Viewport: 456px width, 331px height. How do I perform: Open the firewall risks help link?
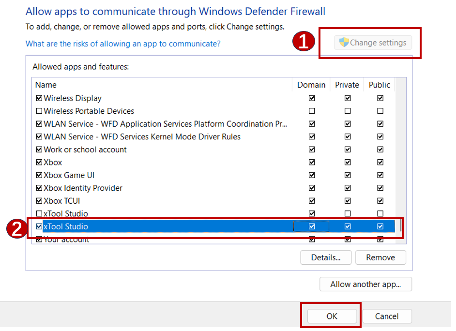click(x=123, y=44)
